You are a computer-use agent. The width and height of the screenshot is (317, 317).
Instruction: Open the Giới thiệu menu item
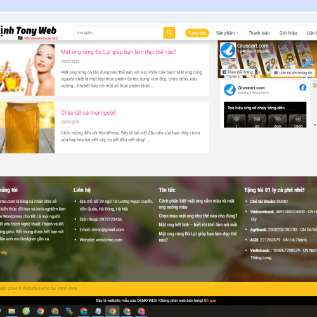point(288,33)
